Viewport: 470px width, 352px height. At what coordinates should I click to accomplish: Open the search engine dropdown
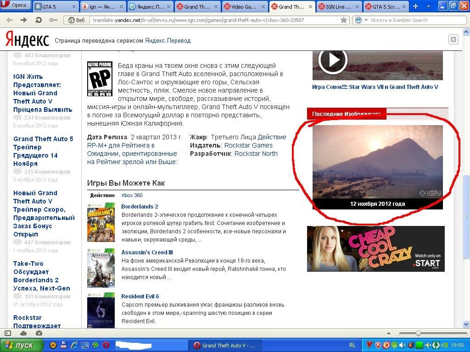tap(360, 20)
